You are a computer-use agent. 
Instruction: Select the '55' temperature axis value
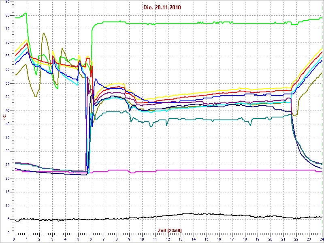click(7, 83)
